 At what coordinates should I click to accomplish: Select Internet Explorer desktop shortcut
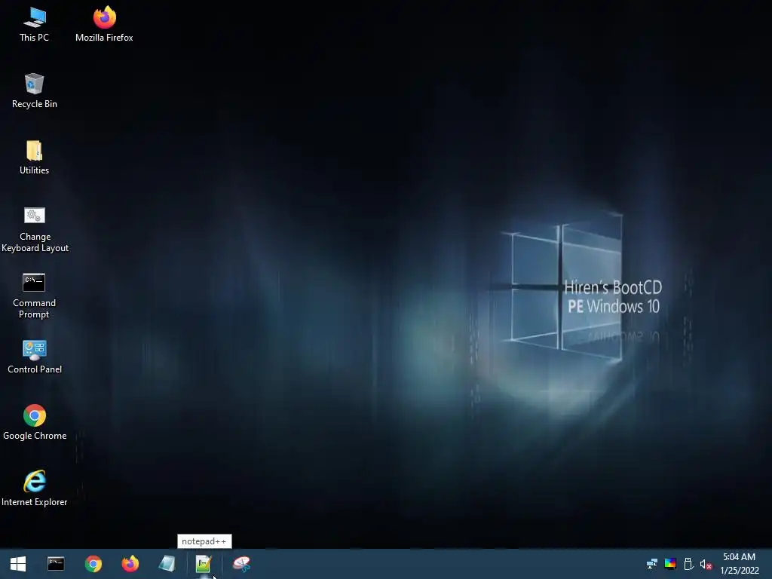(x=35, y=489)
